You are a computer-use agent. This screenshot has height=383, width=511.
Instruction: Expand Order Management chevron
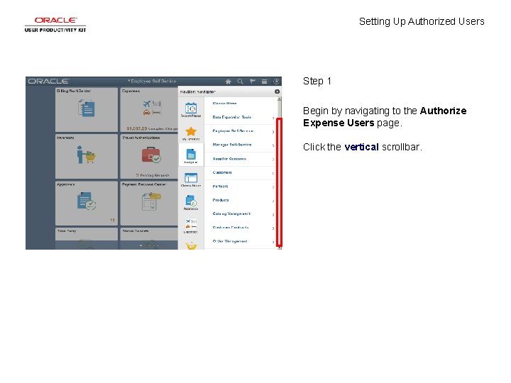tap(273, 242)
